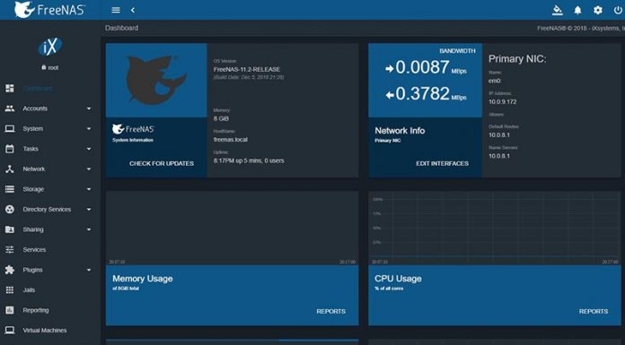Click the 0.3782 MBps incoming bandwidth
The width and height of the screenshot is (625, 345).
(427, 94)
